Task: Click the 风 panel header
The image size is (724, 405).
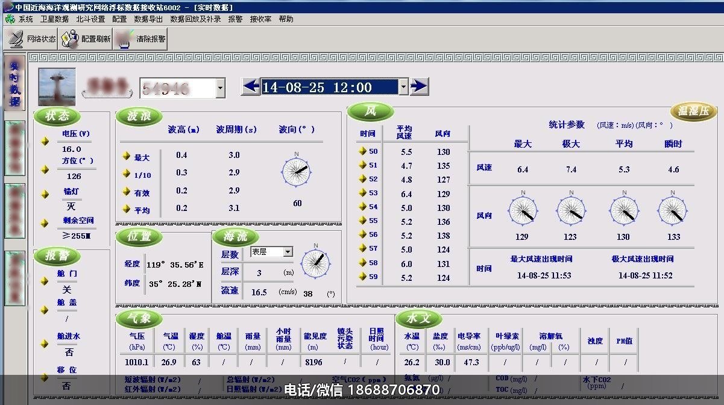Action: point(371,111)
